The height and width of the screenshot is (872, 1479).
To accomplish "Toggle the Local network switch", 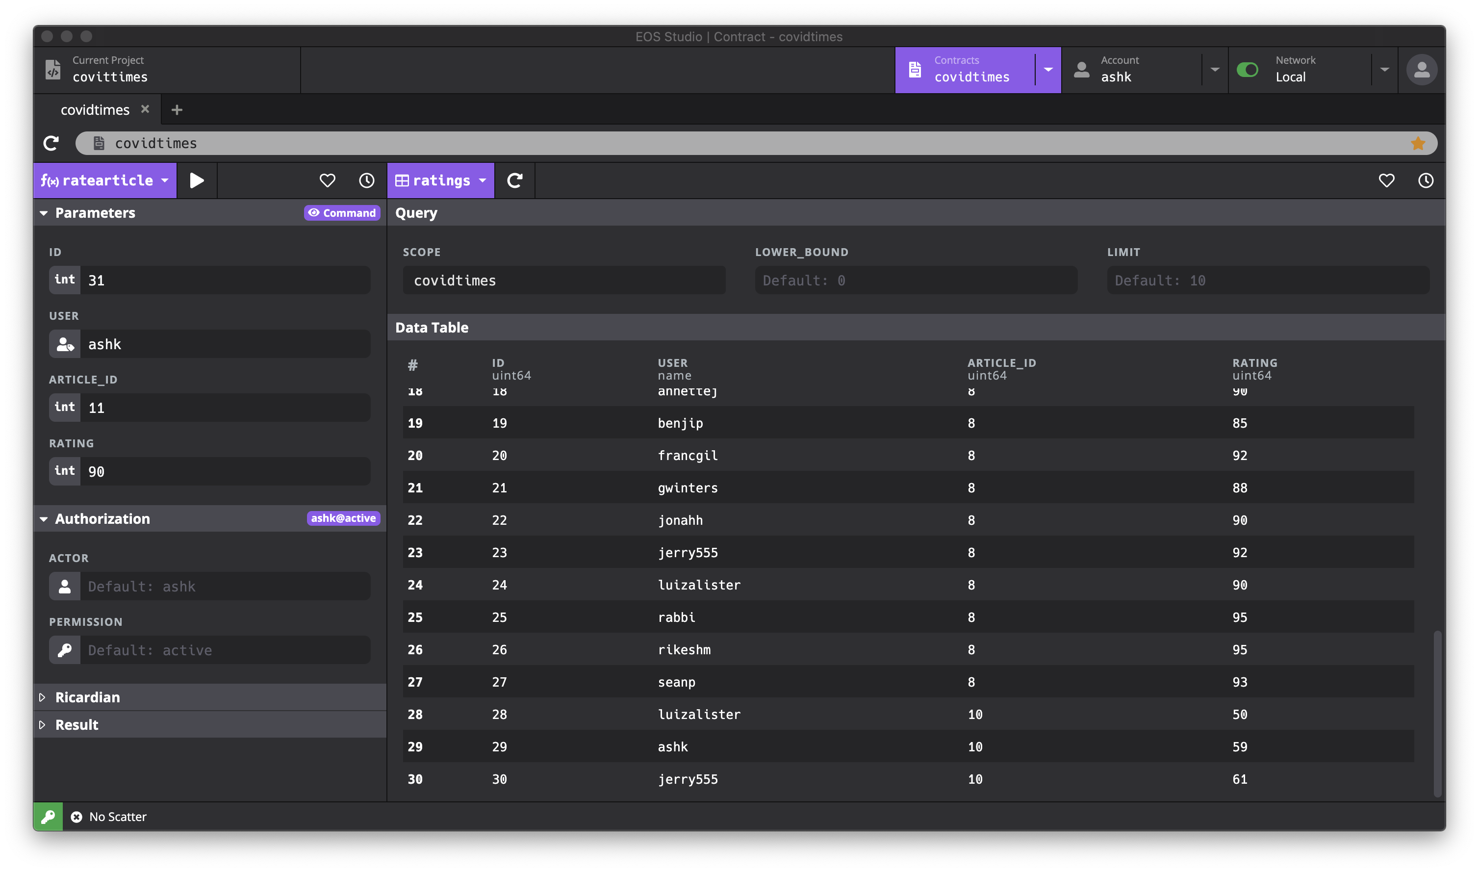I will pos(1247,70).
